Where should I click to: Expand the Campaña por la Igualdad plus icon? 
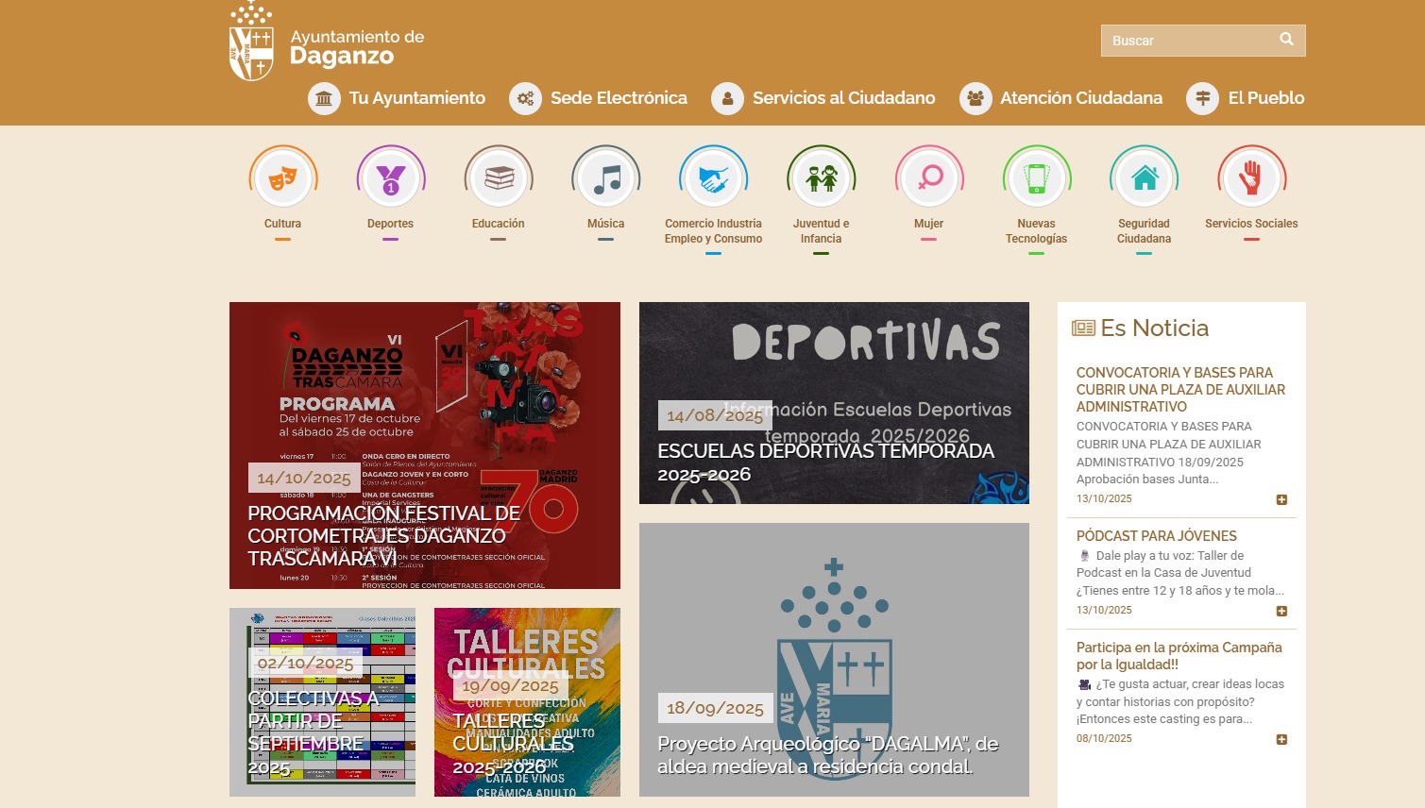pos(1281,740)
